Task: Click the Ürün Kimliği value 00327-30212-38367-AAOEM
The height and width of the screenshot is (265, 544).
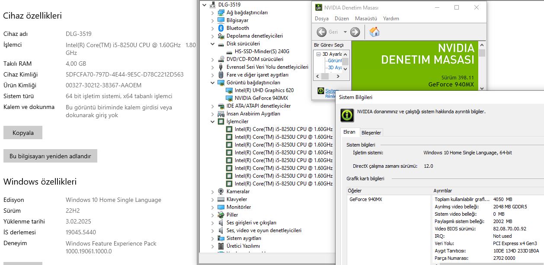Action: (x=103, y=85)
